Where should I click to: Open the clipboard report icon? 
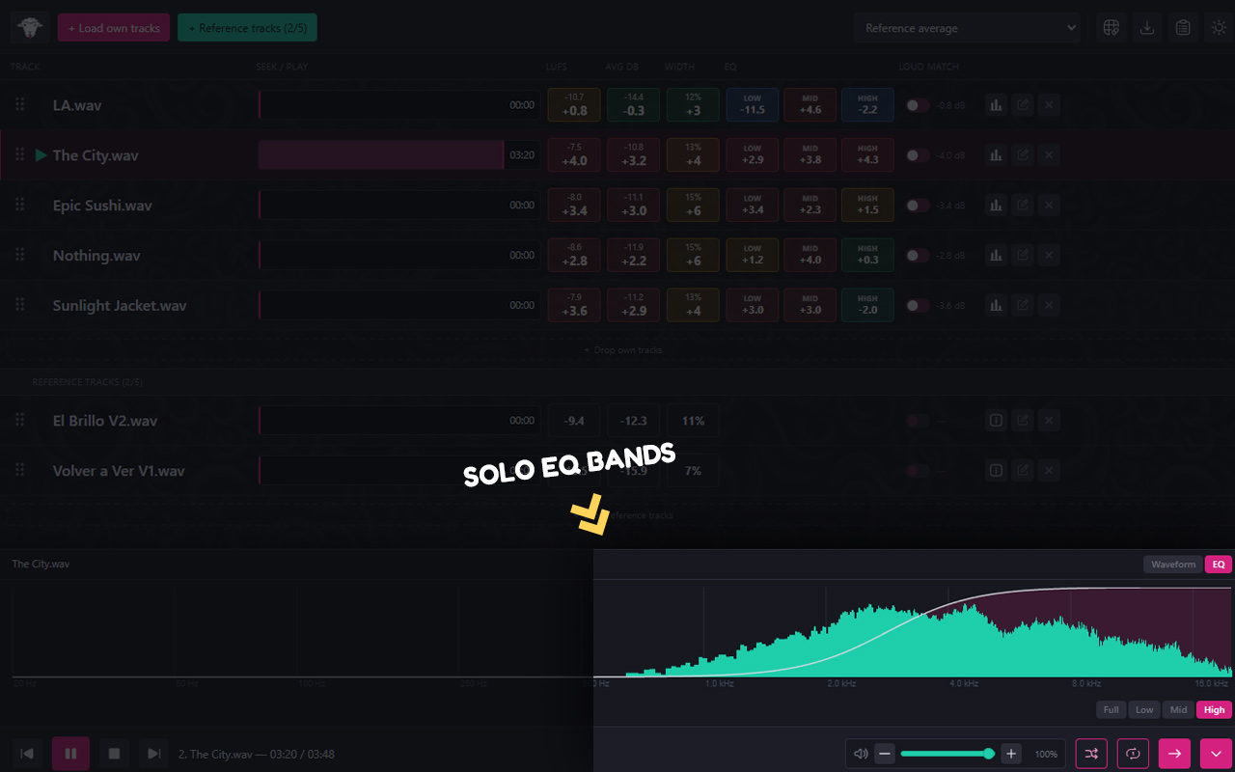[1183, 28]
